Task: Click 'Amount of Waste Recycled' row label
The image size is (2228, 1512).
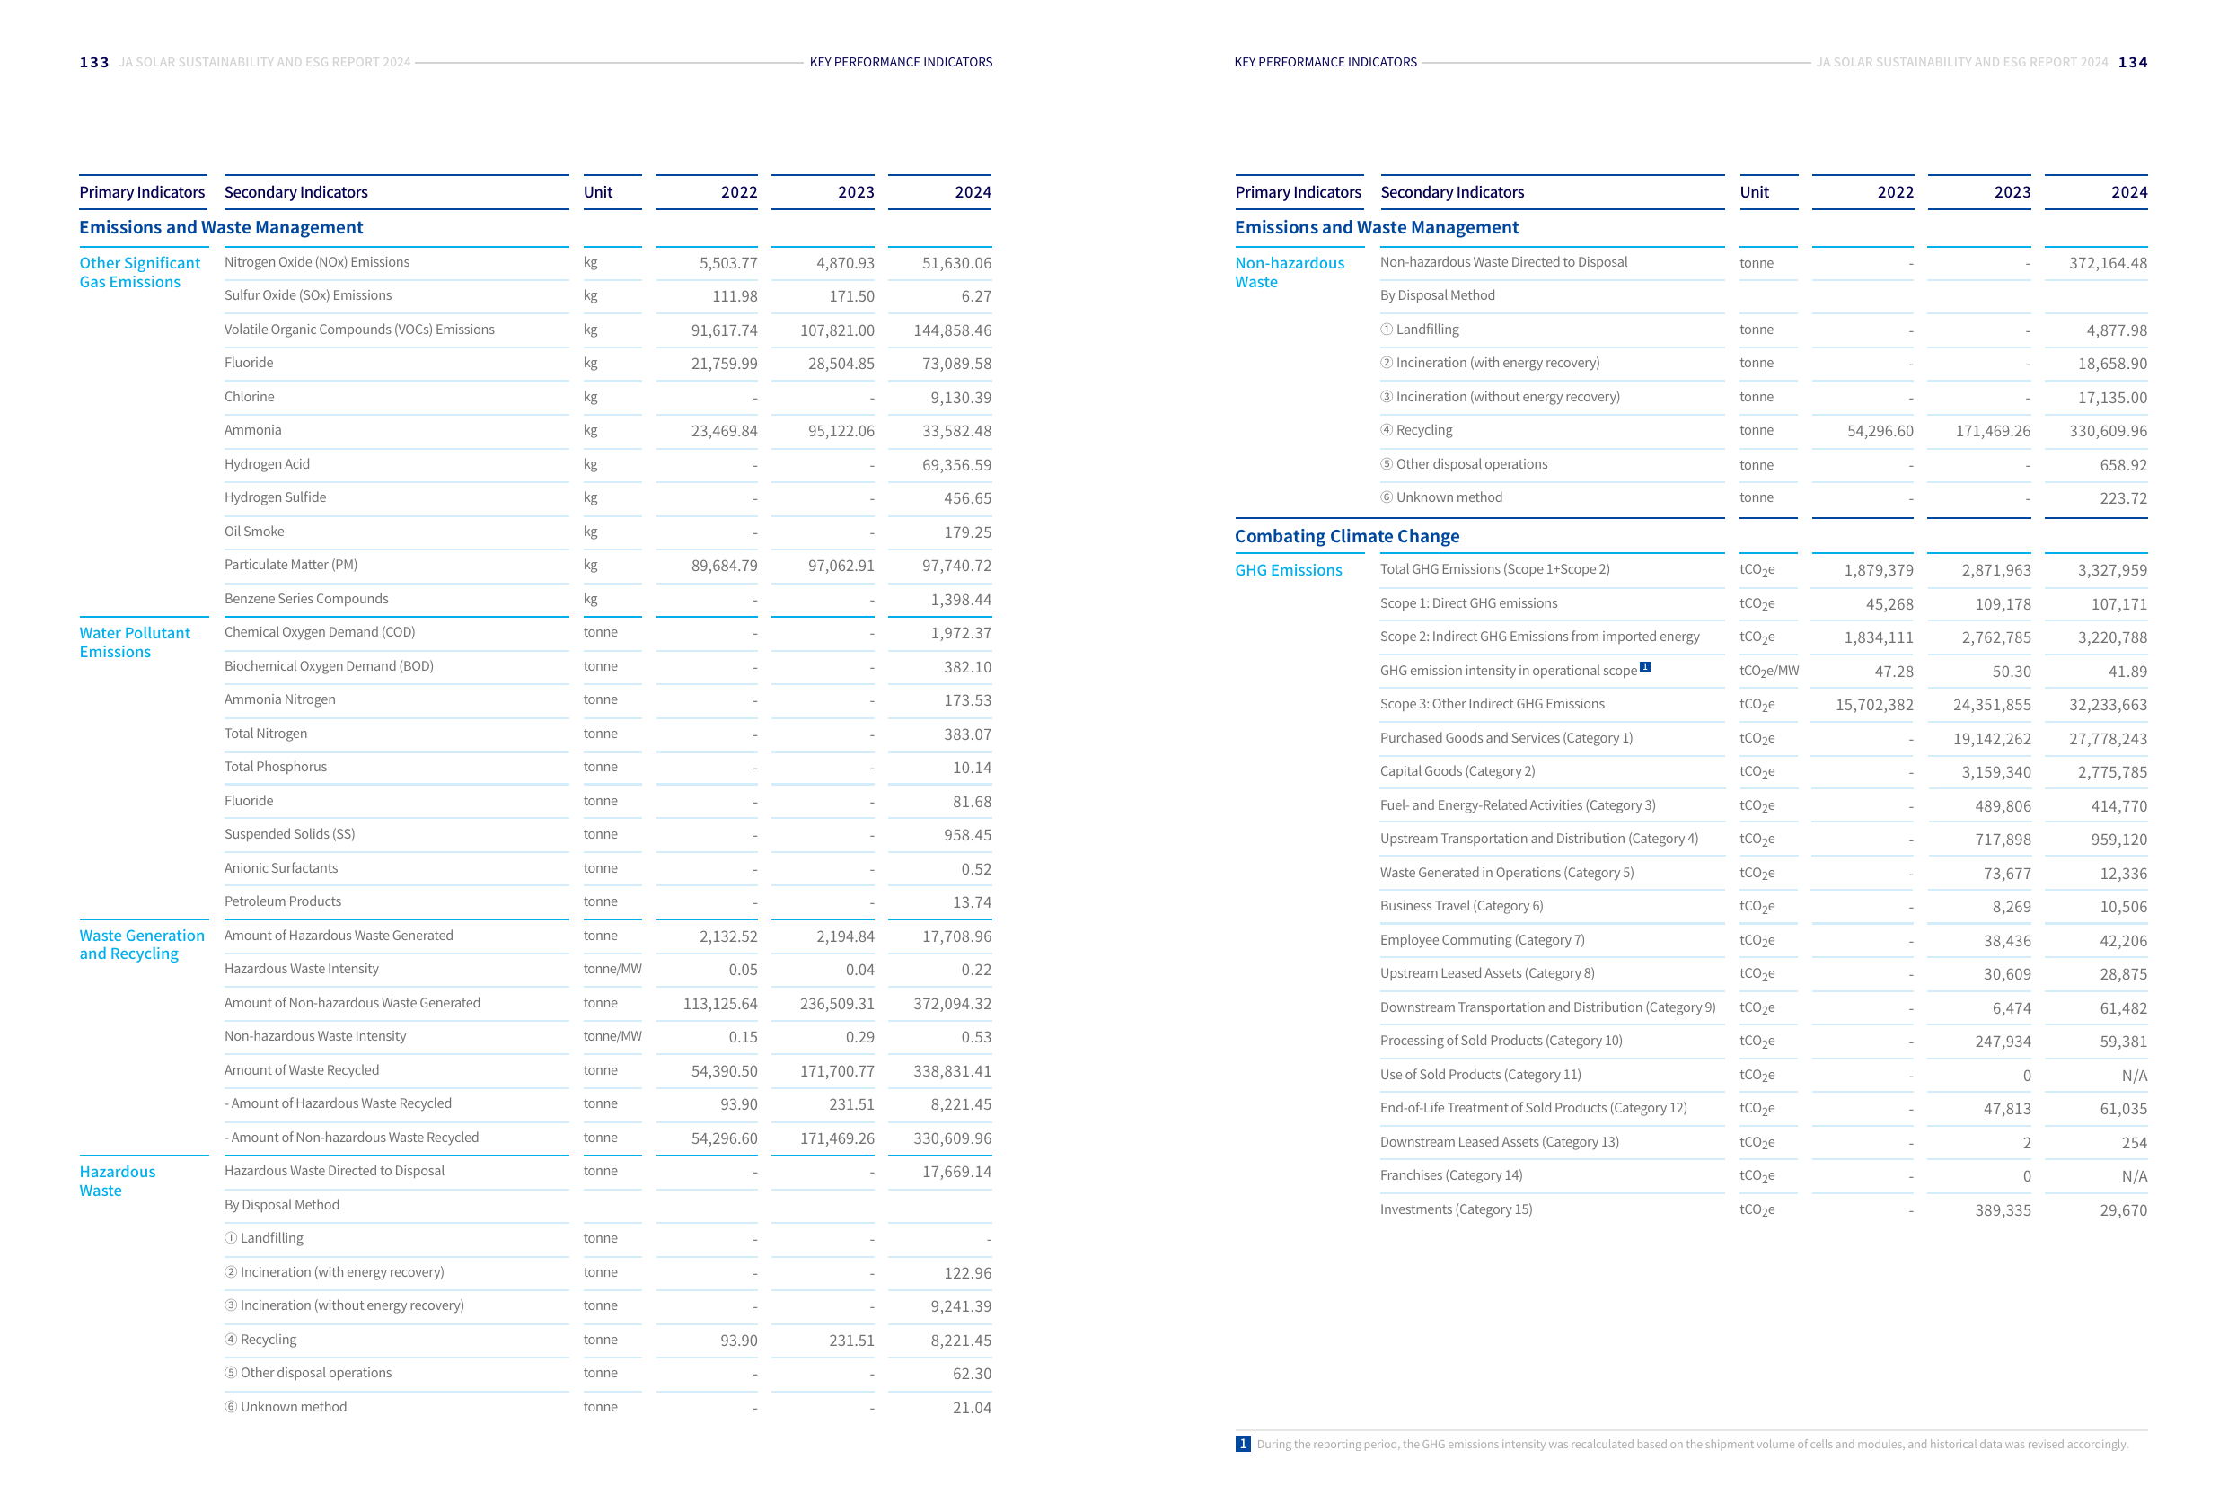Action: [301, 1070]
